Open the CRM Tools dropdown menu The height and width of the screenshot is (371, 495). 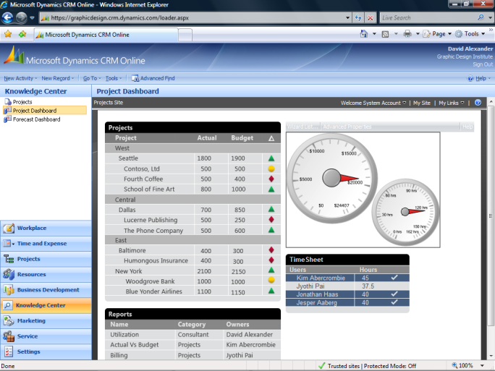pyautogui.click(x=114, y=78)
